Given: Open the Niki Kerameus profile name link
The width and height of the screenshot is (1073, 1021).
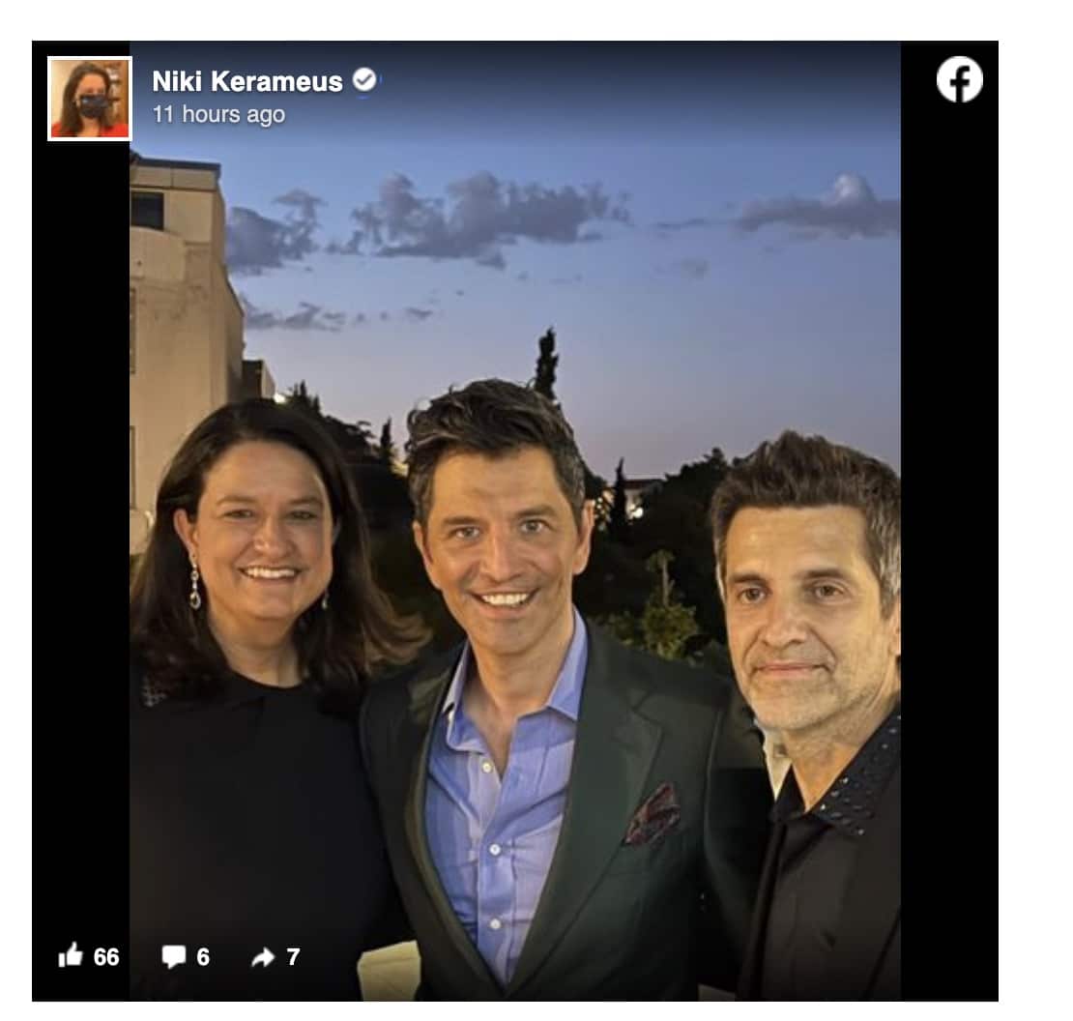Looking at the screenshot, I should [246, 81].
